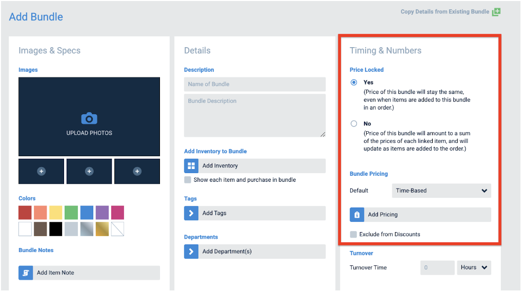Click the grid icon beside Add Inventory
The width and height of the screenshot is (522, 292).
[x=191, y=165]
